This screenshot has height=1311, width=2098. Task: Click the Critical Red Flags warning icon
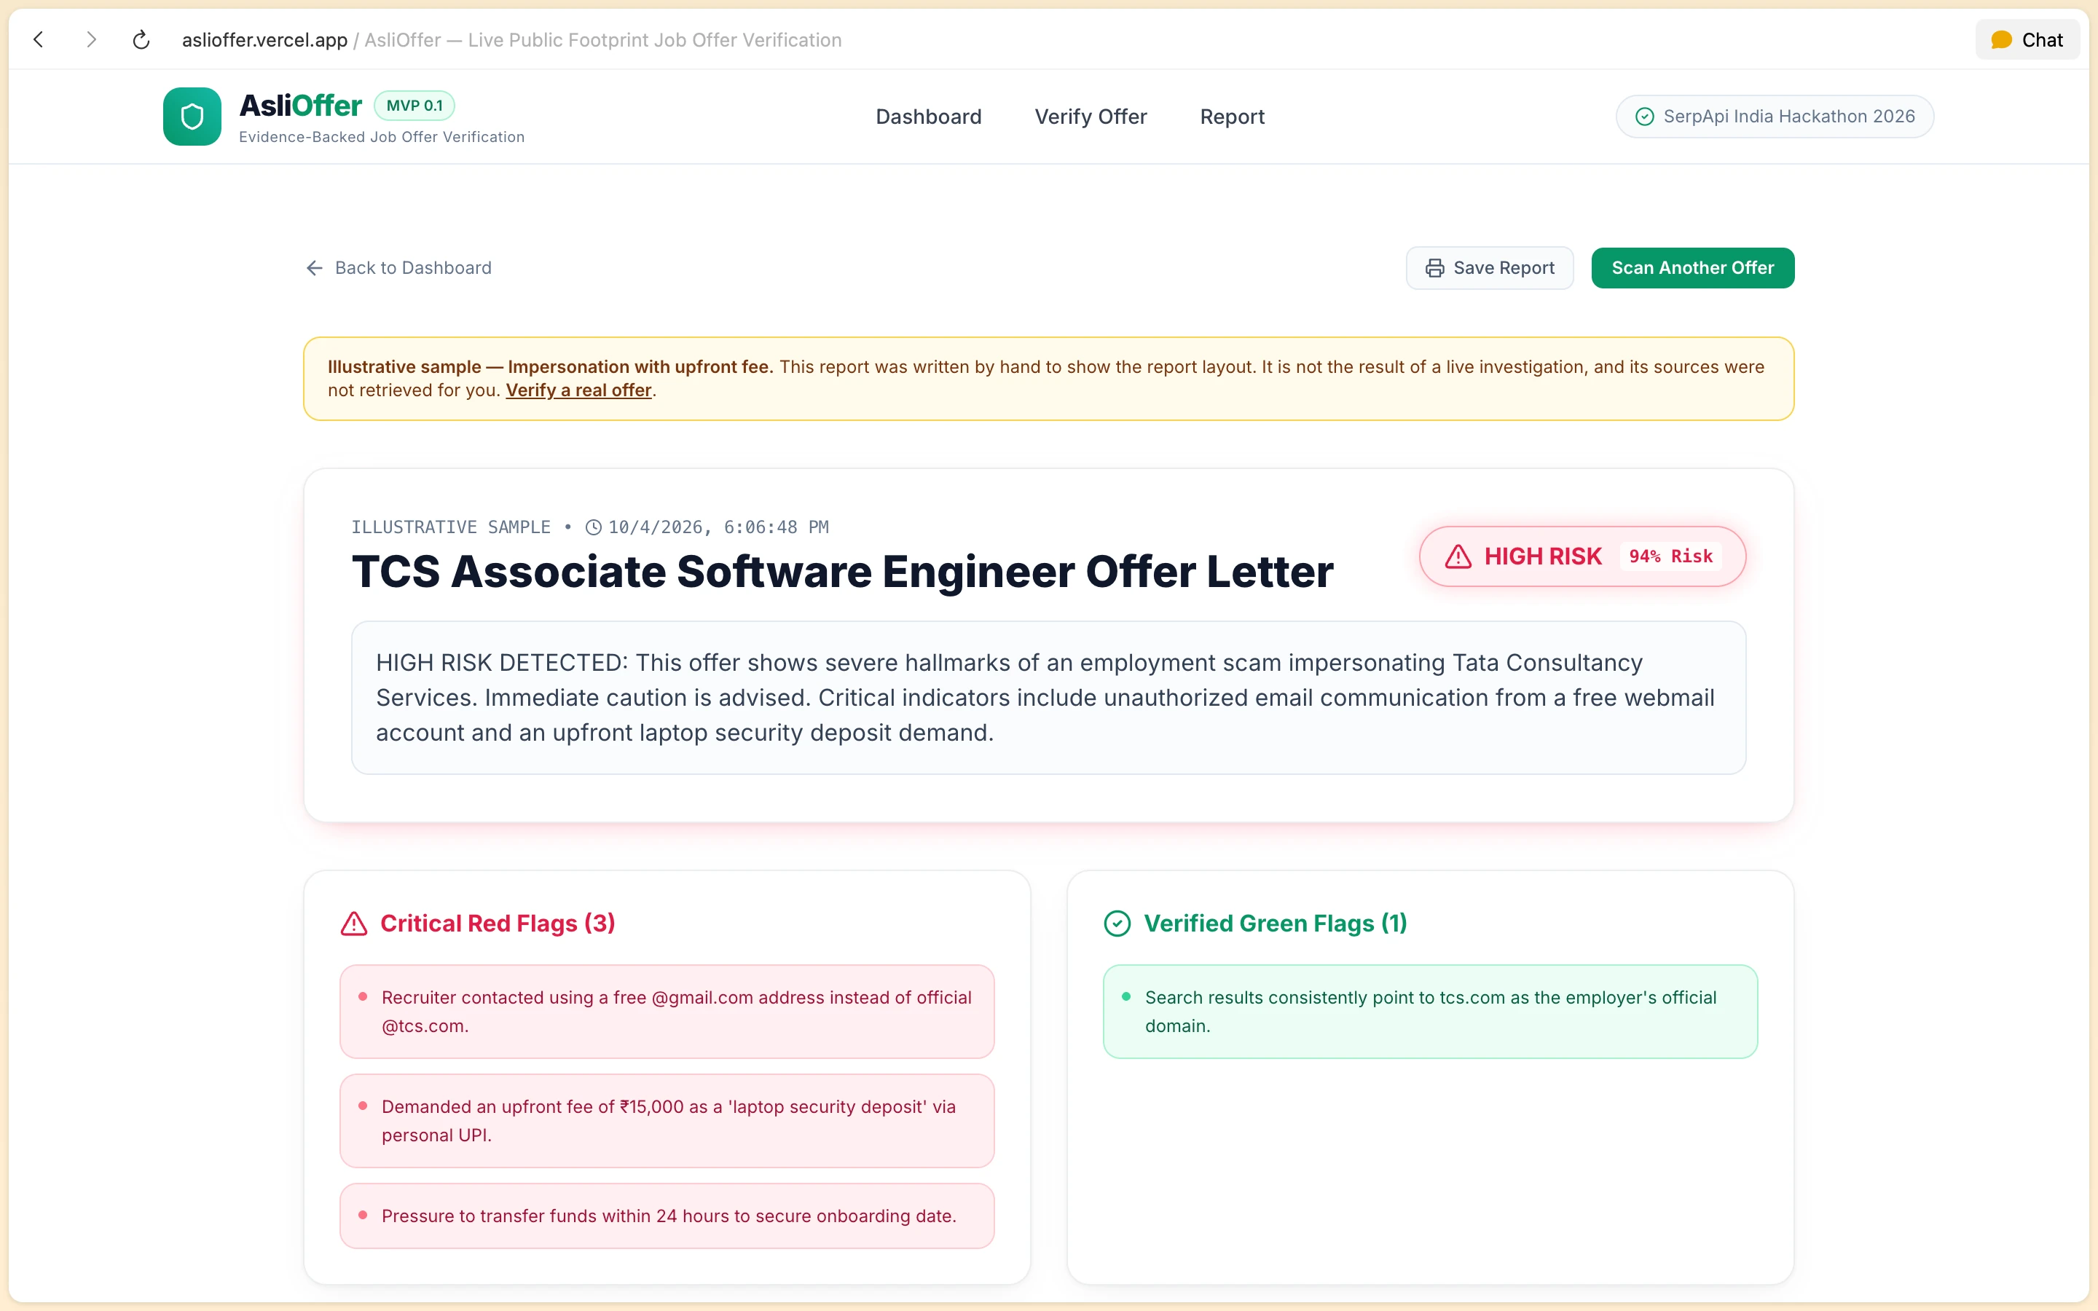(x=354, y=924)
